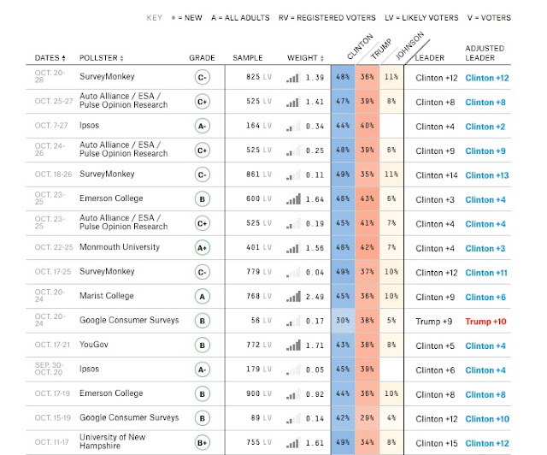Click the Clinton +15 leader text
Image resolution: width=547 pixels, height=455 pixels.
click(437, 444)
